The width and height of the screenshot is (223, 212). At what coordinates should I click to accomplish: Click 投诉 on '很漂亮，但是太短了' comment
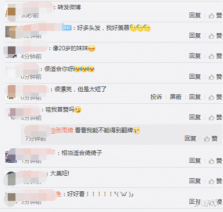tap(156, 97)
